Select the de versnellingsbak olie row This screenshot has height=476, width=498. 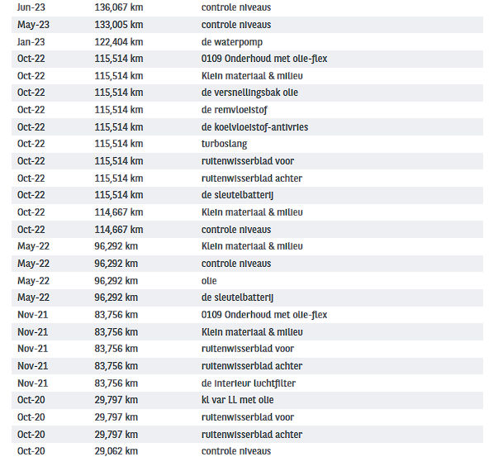tap(248, 93)
